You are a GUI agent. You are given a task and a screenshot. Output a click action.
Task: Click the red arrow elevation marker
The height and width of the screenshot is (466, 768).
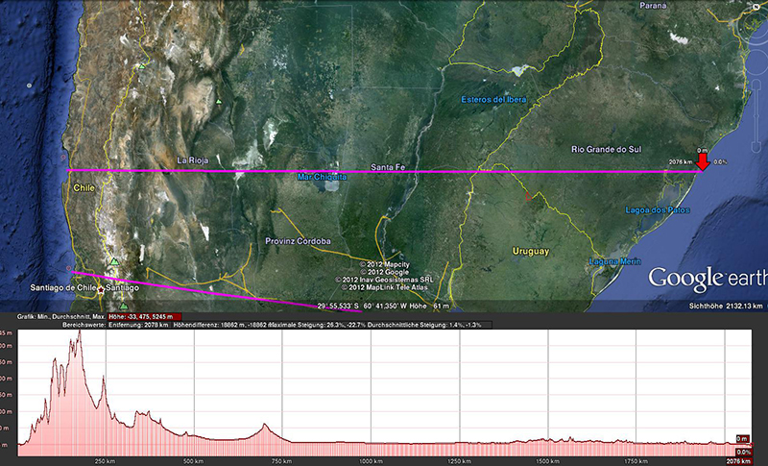click(x=702, y=161)
